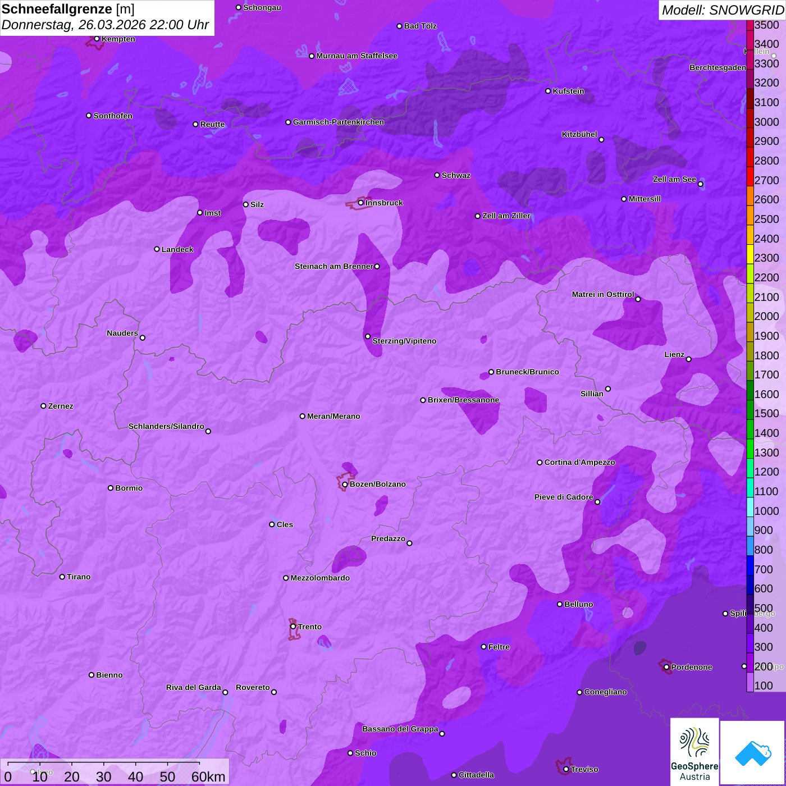Image resolution: width=786 pixels, height=786 pixels.
Task: Click the Matrei in Osttirol marker
Action: pos(638,299)
